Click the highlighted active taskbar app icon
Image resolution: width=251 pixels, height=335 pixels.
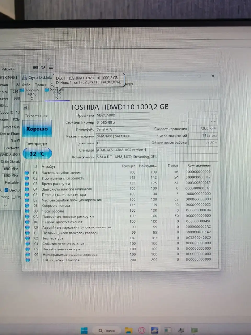pos(155,330)
